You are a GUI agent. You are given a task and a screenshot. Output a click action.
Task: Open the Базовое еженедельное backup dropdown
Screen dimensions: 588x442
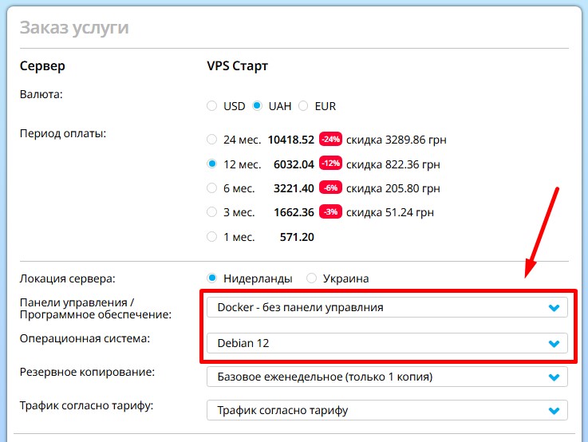387,377
